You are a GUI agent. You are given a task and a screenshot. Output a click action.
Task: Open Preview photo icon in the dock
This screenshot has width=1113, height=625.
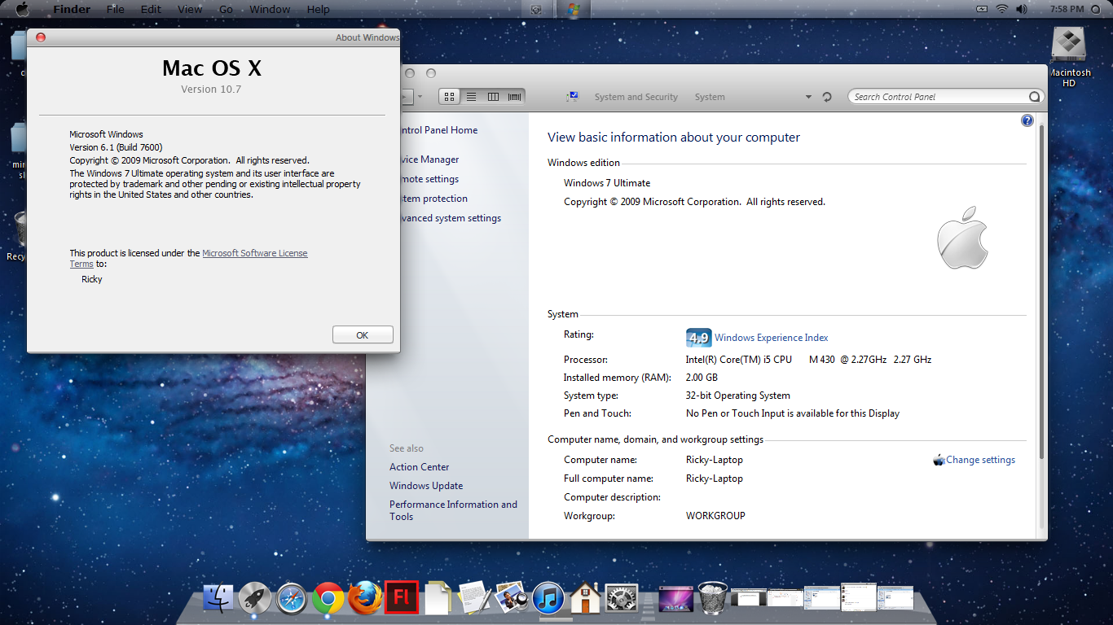512,598
